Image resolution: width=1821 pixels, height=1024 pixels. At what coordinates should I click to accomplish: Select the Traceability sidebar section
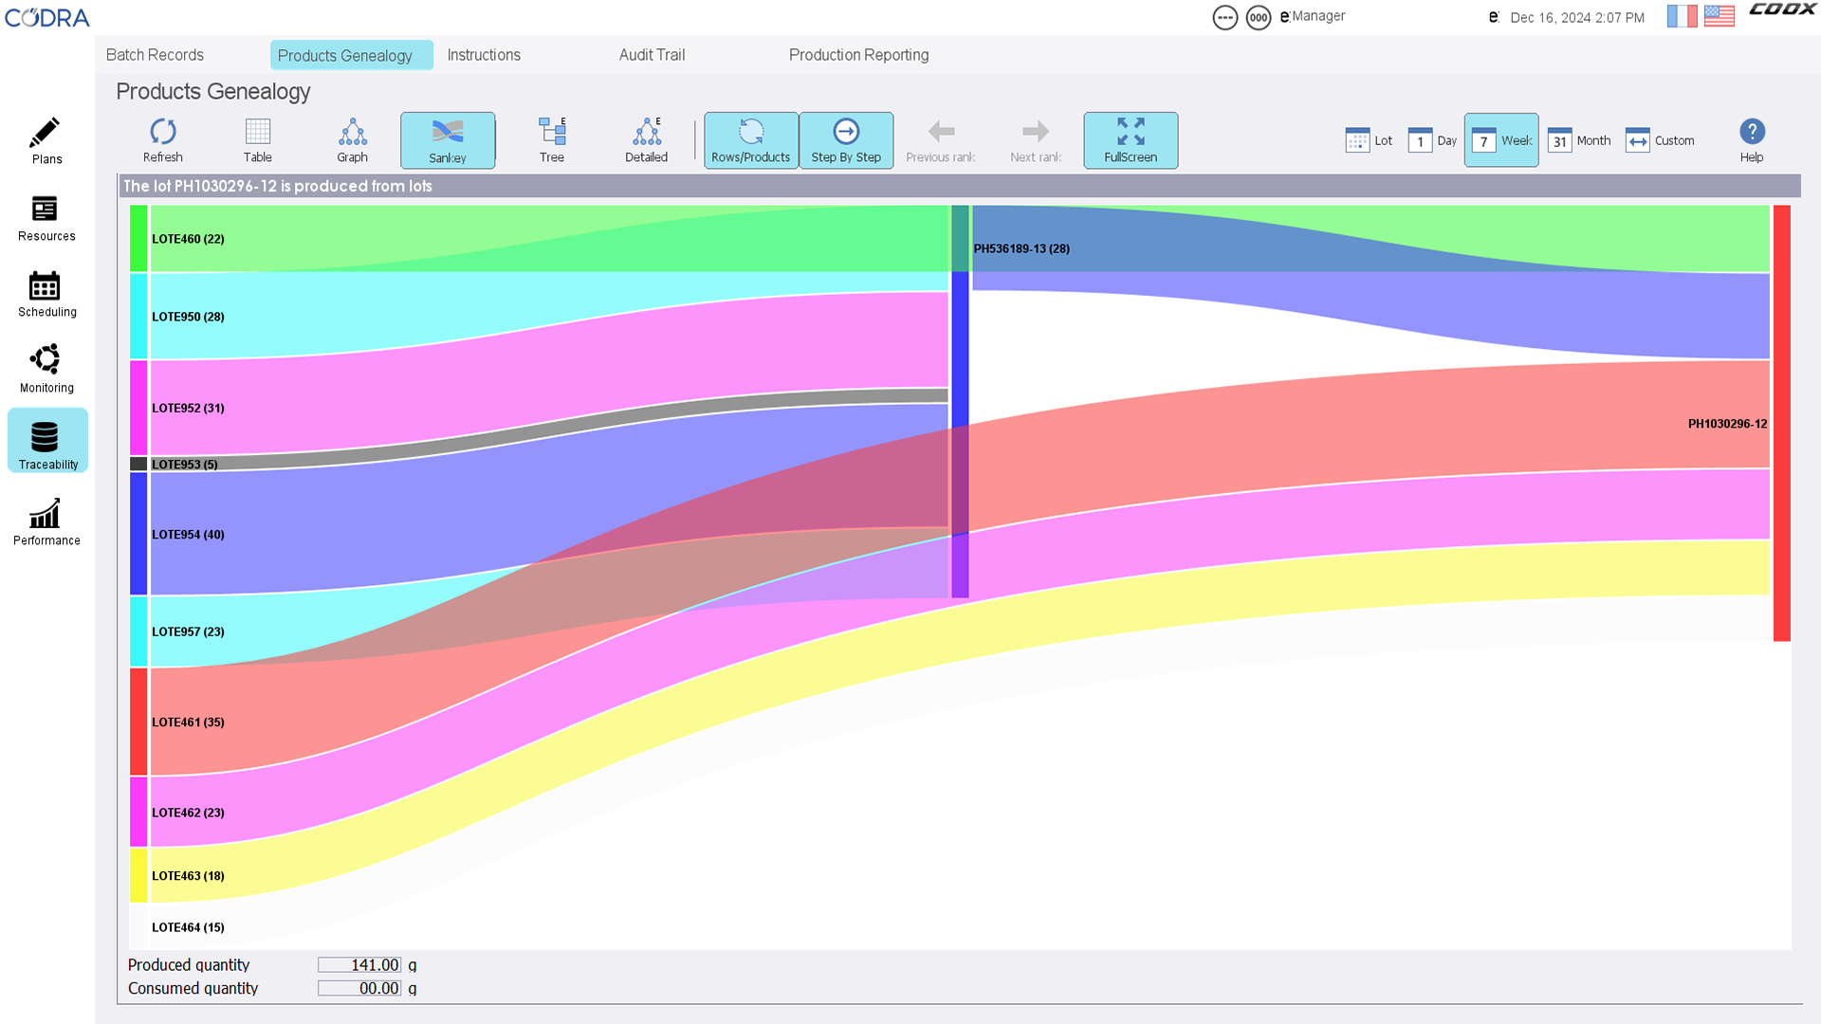pyautogui.click(x=47, y=441)
